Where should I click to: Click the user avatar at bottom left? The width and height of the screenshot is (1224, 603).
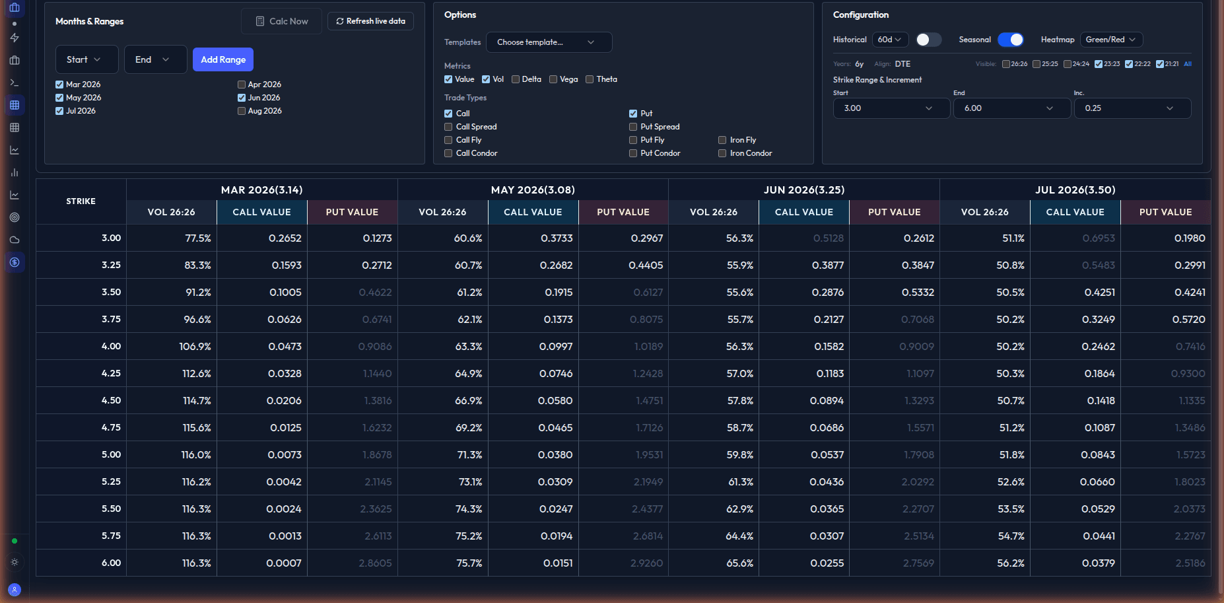15,590
